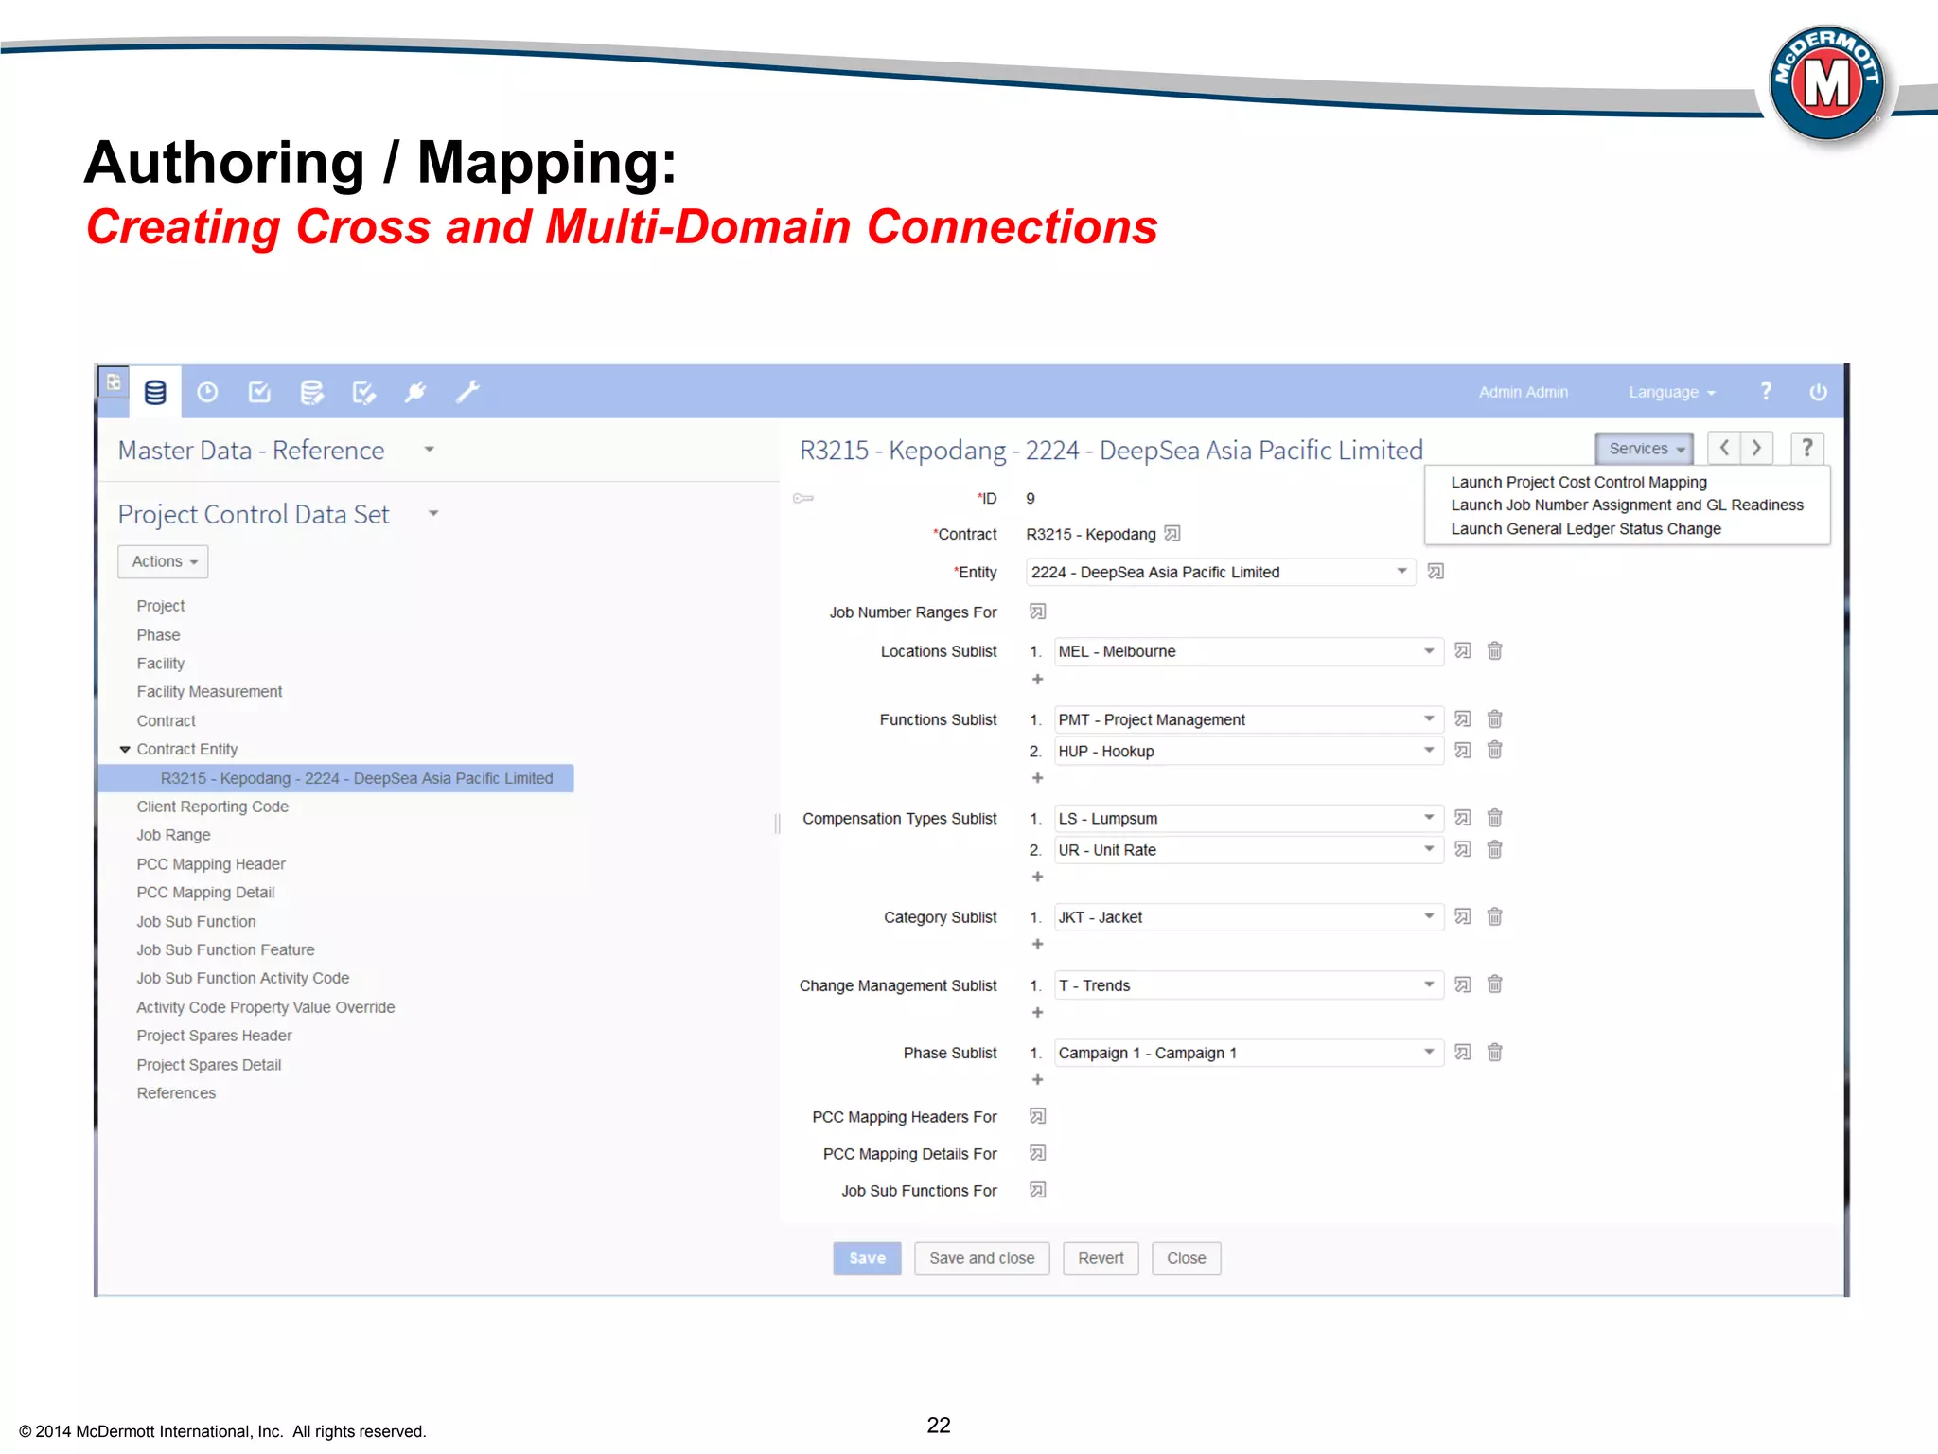Select Project Spares Detail item
This screenshot has height=1454, width=1938.
tap(209, 1065)
